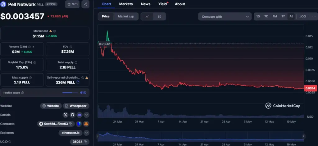
Task: Open the Markets tab
Action: pos(126,4)
